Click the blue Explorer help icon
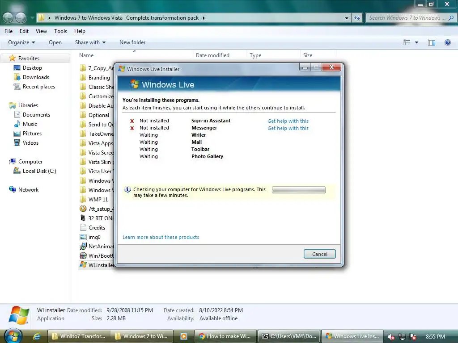 (447, 42)
